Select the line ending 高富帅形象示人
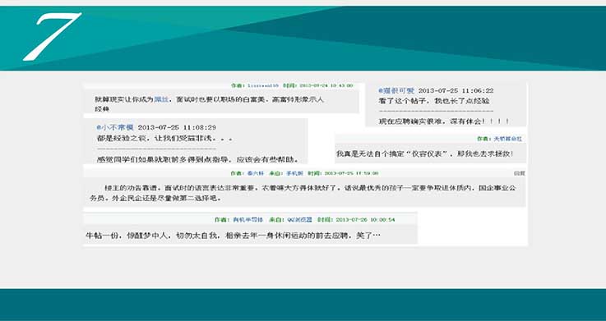This screenshot has height=321, width=606. tap(209, 99)
